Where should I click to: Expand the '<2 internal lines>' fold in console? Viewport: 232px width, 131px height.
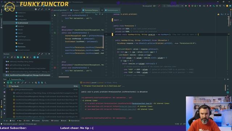(90, 100)
